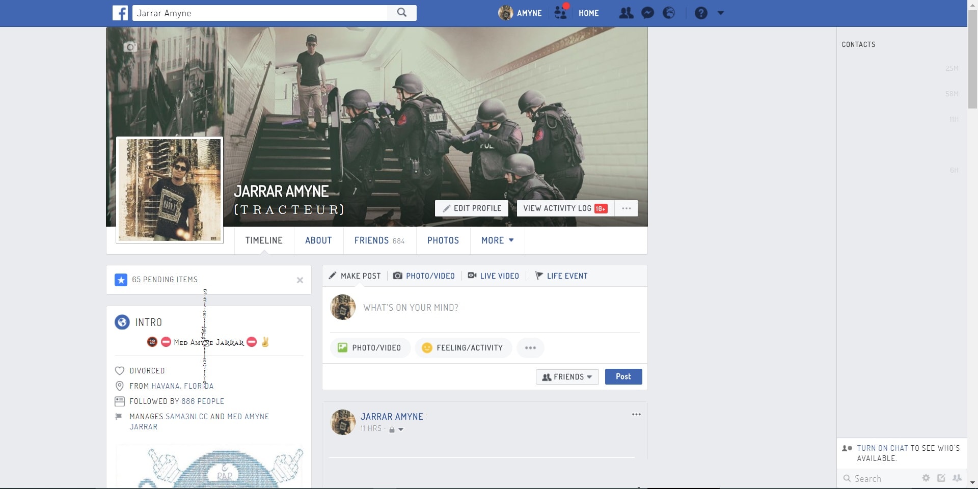Open the AMYNE profile link in top bar
This screenshot has height=489, width=978.
click(520, 13)
